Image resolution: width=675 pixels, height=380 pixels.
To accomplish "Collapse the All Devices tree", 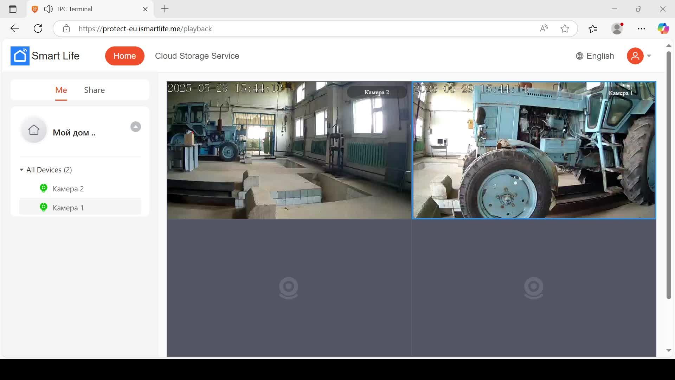I will point(21,170).
